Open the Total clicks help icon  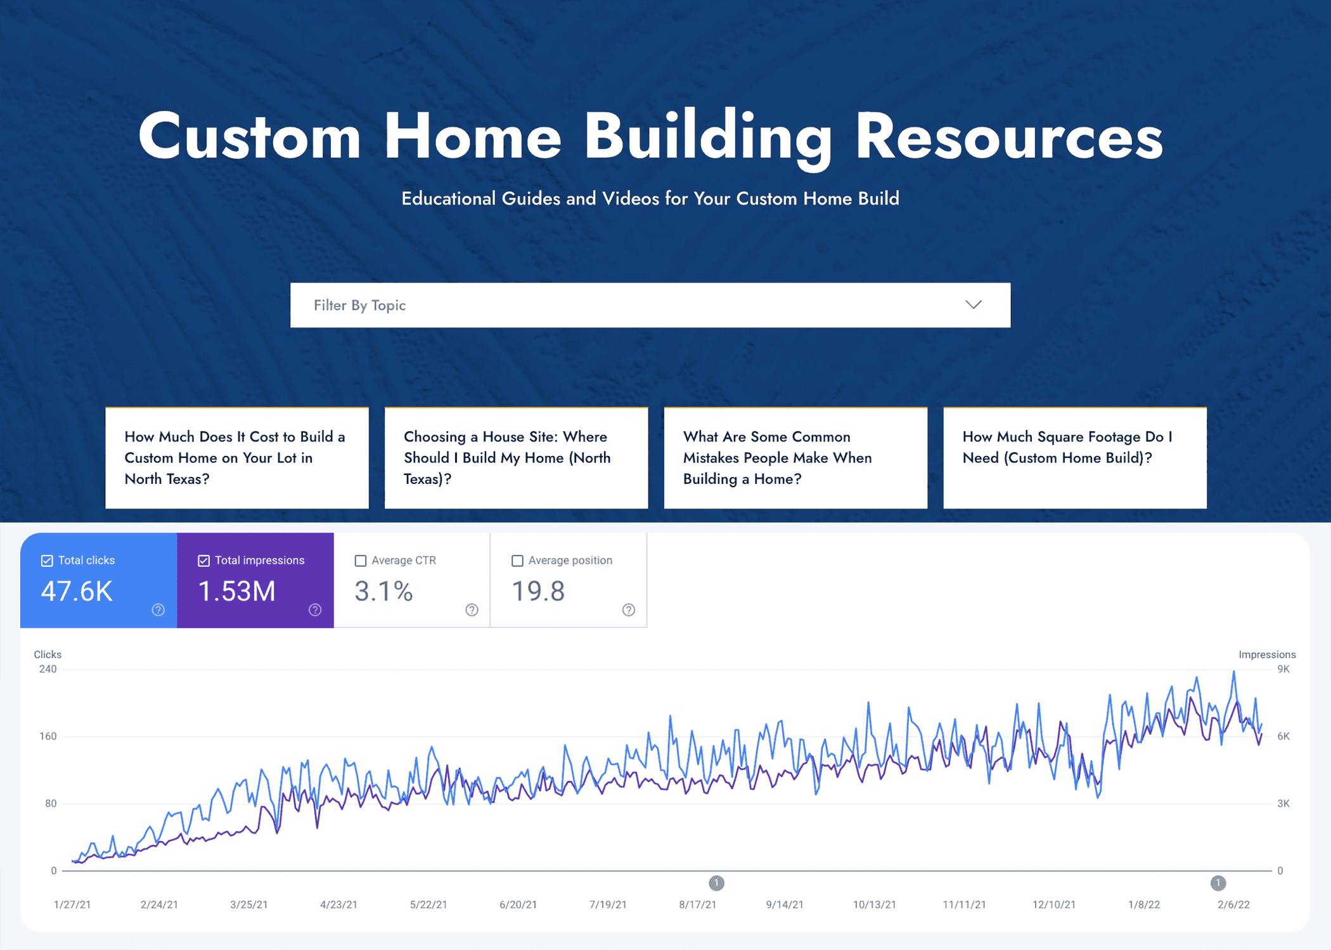pos(158,609)
